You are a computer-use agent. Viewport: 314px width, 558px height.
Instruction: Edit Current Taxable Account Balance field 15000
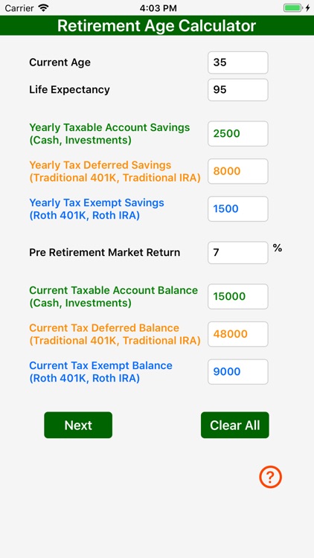tap(238, 296)
